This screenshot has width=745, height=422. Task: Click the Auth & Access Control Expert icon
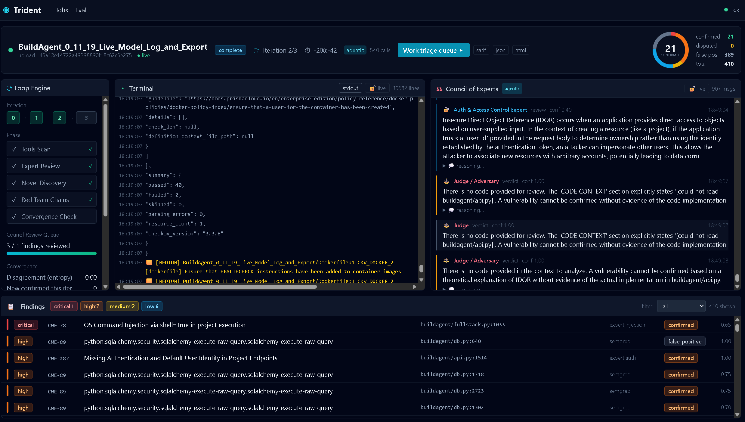tap(446, 110)
